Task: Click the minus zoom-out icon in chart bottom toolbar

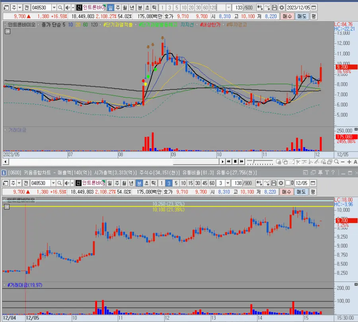Action: coord(343,162)
